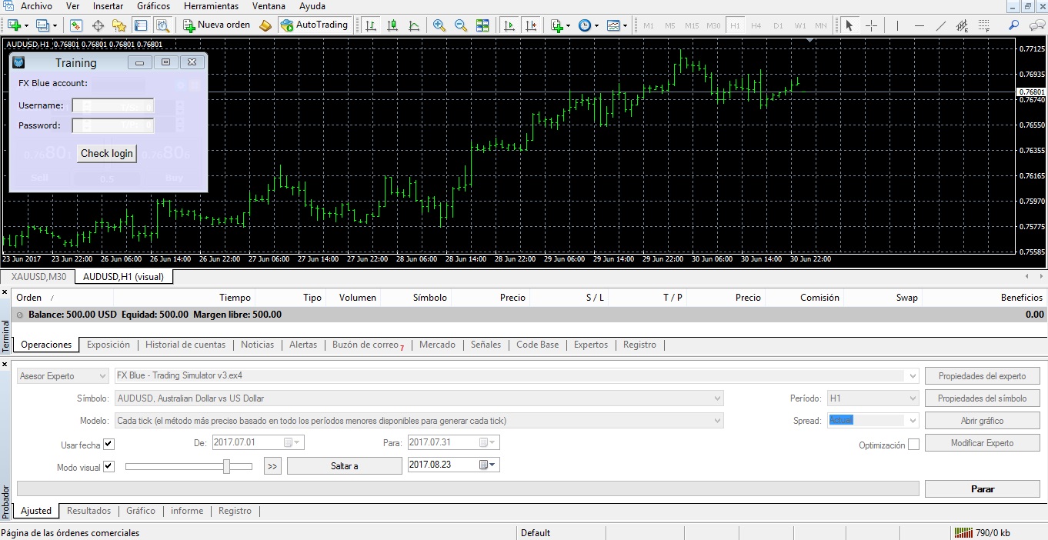Open the Resultados tester tab

coord(88,510)
